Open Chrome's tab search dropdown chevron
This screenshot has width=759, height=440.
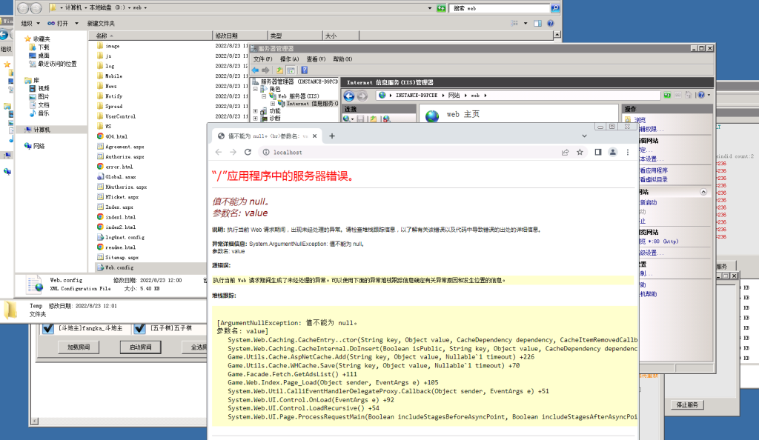[x=585, y=136]
